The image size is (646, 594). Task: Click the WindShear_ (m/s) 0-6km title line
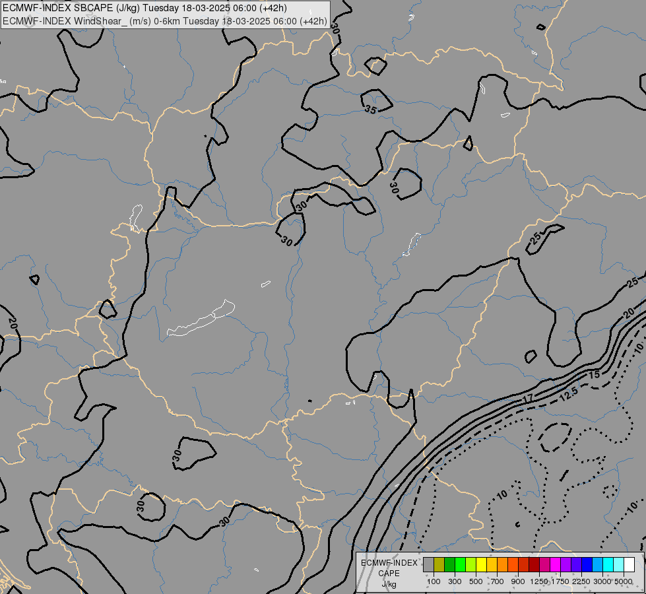(x=165, y=21)
